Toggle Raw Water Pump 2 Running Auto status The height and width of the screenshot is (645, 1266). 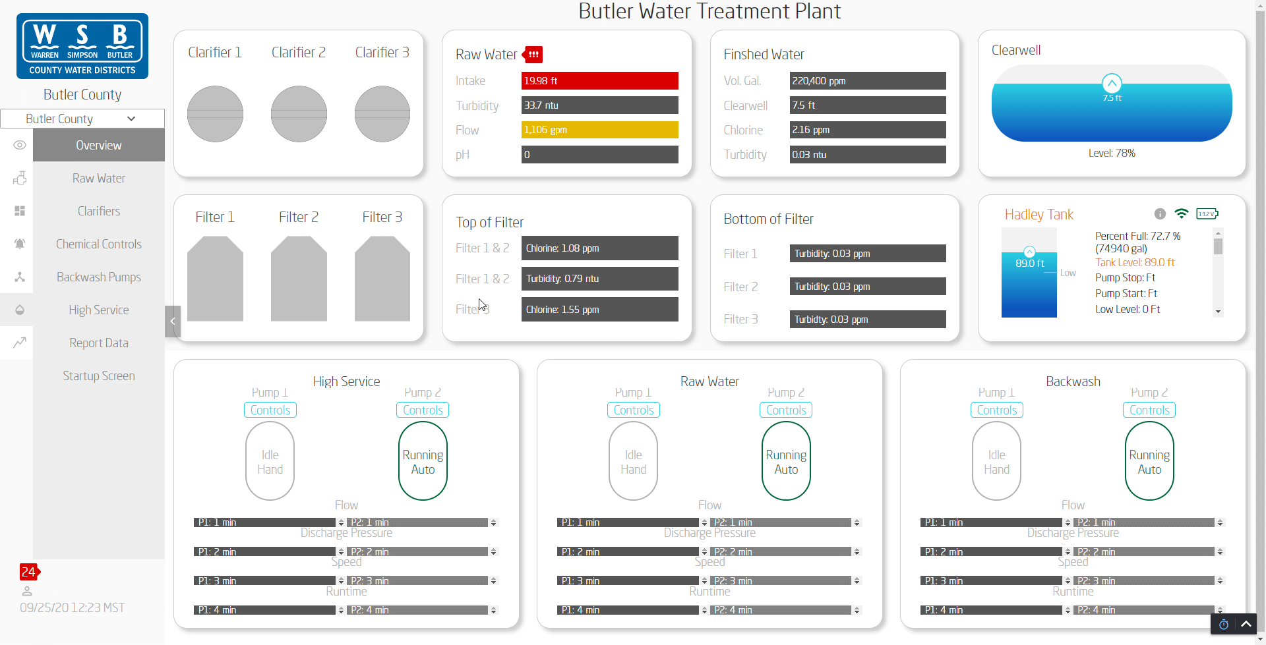[786, 461]
